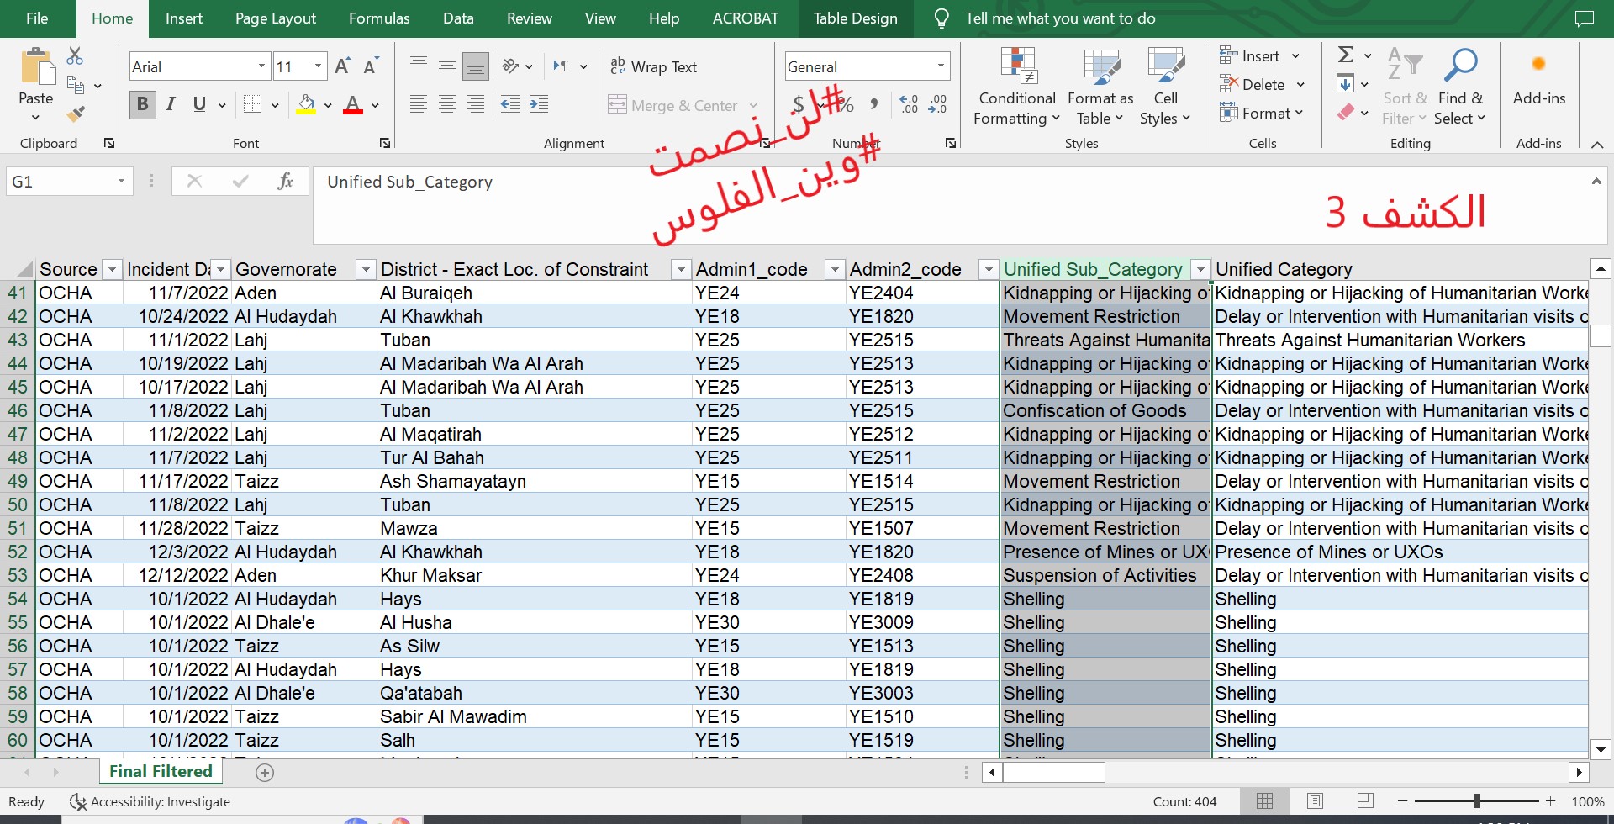1614x824 pixels.
Task: Open the Formulas ribbon tab
Action: [379, 18]
